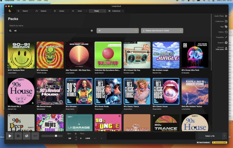Close the Packs tab

click(x=105, y=11)
